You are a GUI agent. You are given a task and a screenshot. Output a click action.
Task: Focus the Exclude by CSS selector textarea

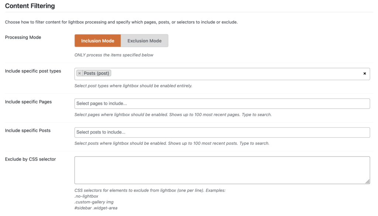click(222, 170)
